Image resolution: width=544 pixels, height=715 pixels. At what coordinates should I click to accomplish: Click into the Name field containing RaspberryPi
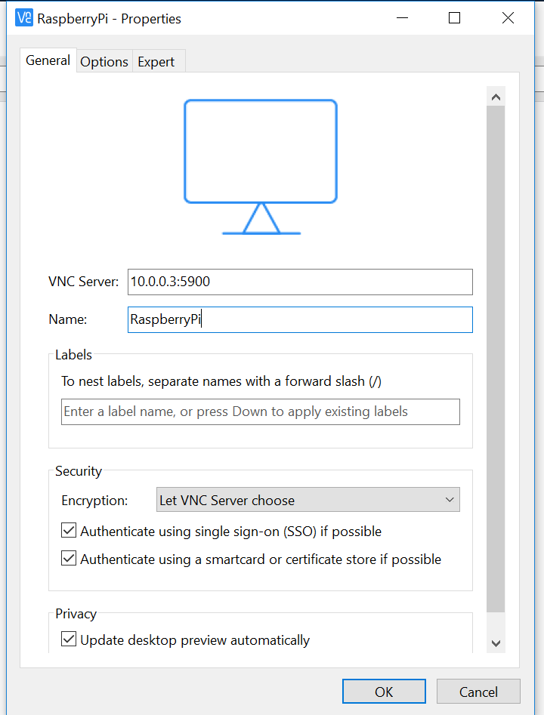300,319
